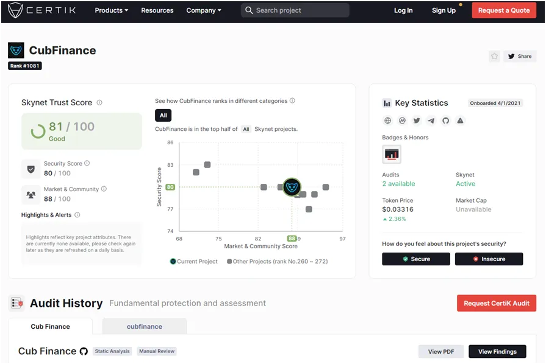Open the project's Telegram icon

(431, 121)
